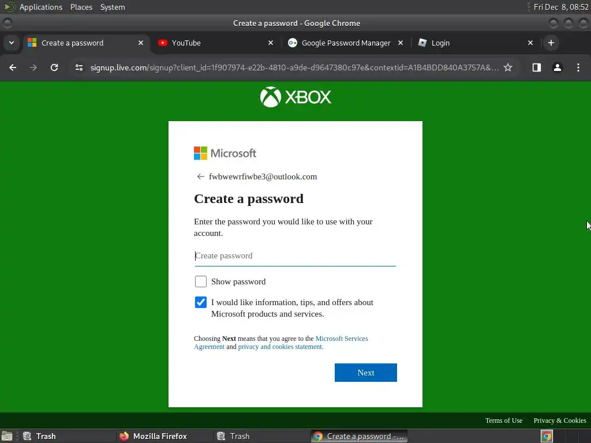Viewport: 591px width, 443px height.
Task: Open the privacy and cookies statement link
Action: [280, 347]
